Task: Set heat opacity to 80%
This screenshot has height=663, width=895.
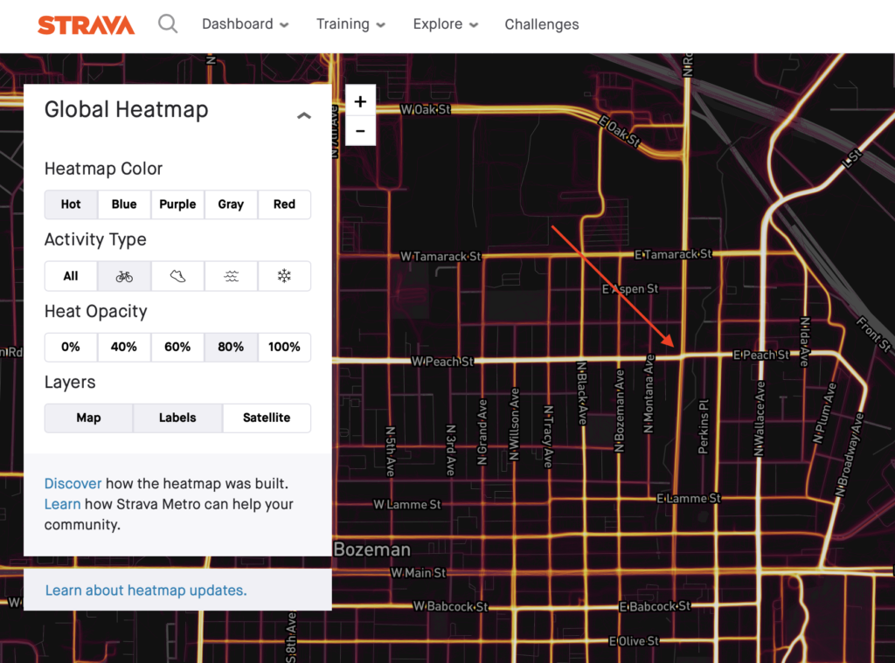Action: pos(231,347)
